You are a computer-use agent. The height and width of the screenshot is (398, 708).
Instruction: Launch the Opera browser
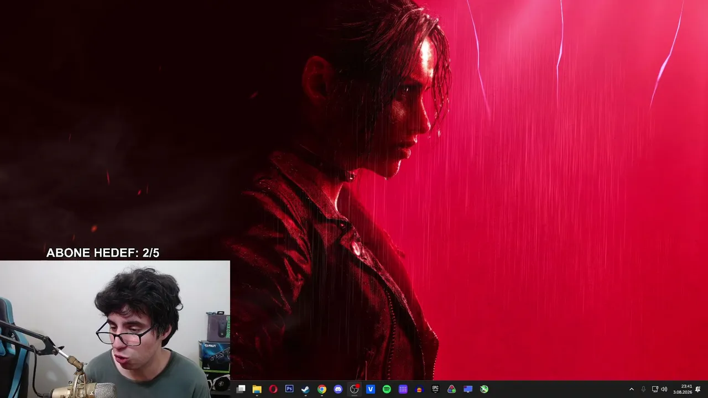[x=273, y=389]
